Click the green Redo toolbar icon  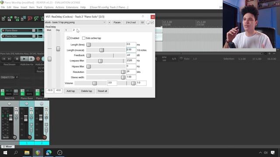tap(36, 18)
